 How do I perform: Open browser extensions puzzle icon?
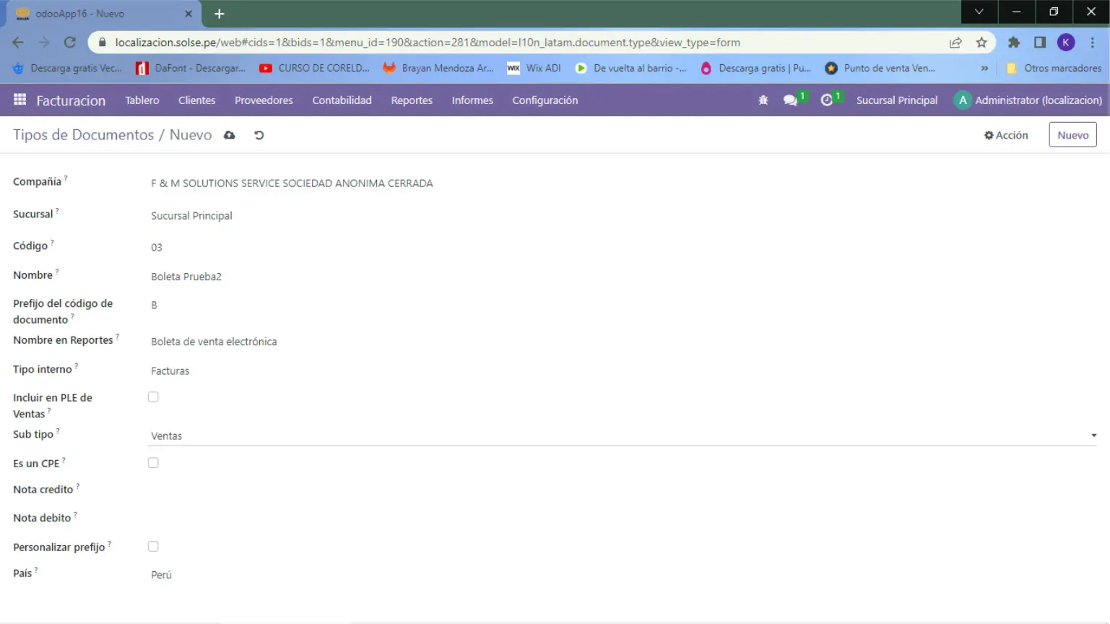[1014, 43]
